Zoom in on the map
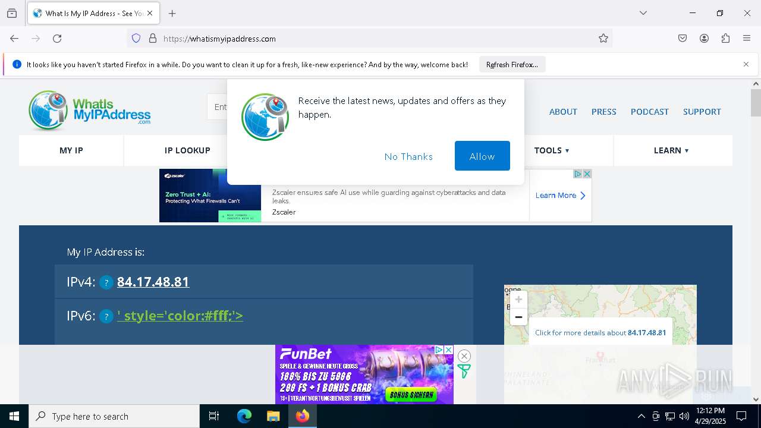This screenshot has width=761, height=428. (518, 300)
